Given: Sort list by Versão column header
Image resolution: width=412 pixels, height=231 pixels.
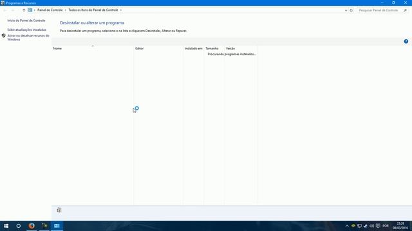Looking at the screenshot, I should (x=241, y=49).
